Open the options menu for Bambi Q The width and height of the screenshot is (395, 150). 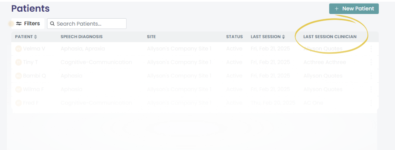371,76
